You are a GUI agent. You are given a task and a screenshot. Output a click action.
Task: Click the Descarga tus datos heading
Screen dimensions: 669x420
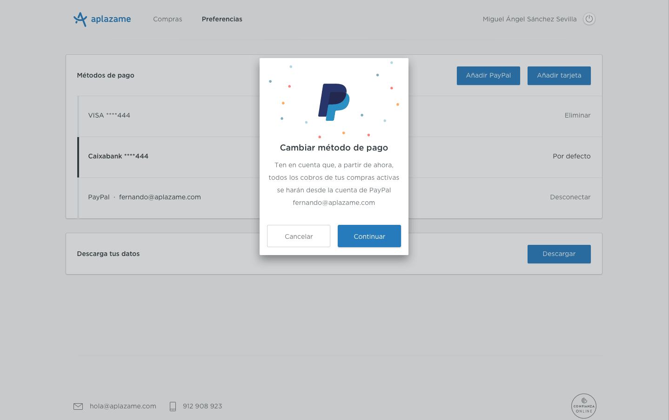point(108,254)
